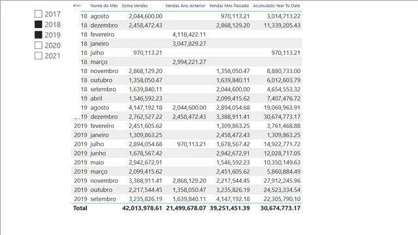Click Soma Vendas value 1,358,050.47 for 2018 outubro
The height and width of the screenshot is (235, 418).
[146, 80]
